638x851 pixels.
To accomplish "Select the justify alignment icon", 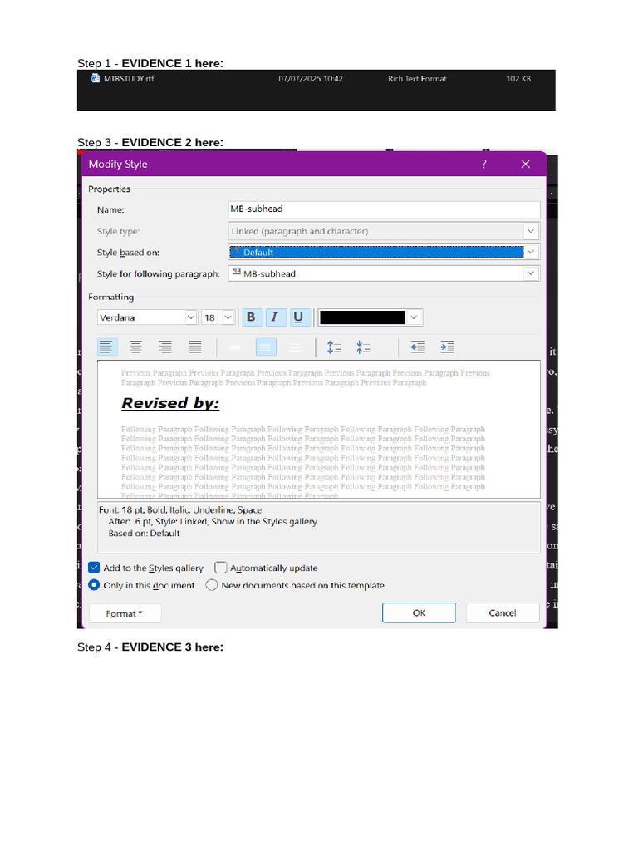I will [x=195, y=347].
